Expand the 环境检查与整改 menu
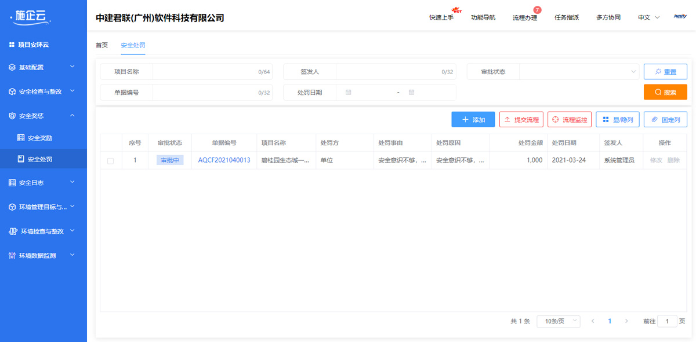 [x=72, y=231]
